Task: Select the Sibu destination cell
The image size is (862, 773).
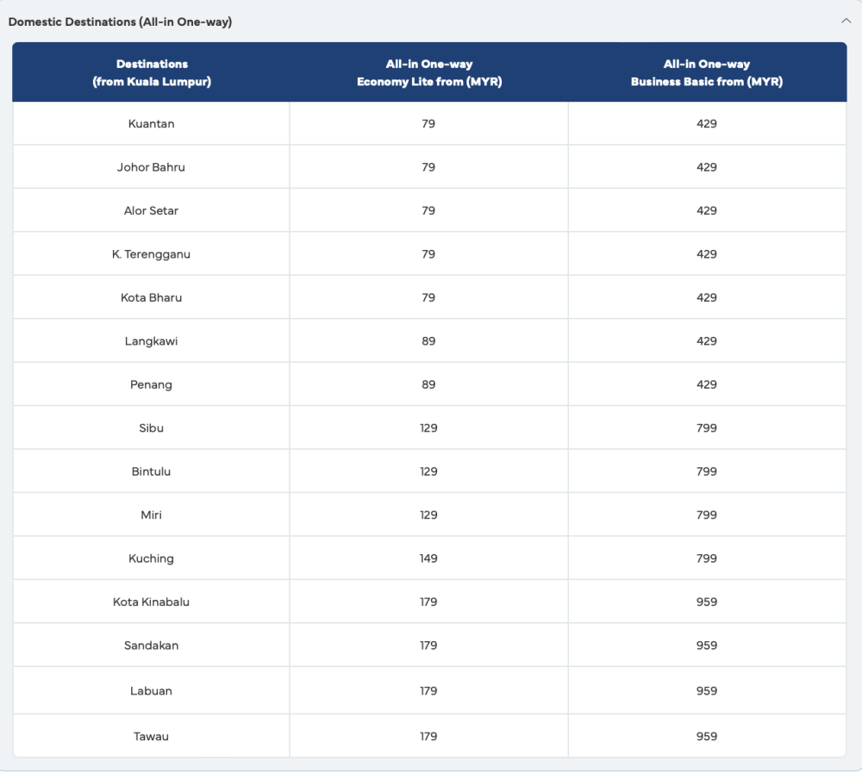Action: [x=152, y=428]
